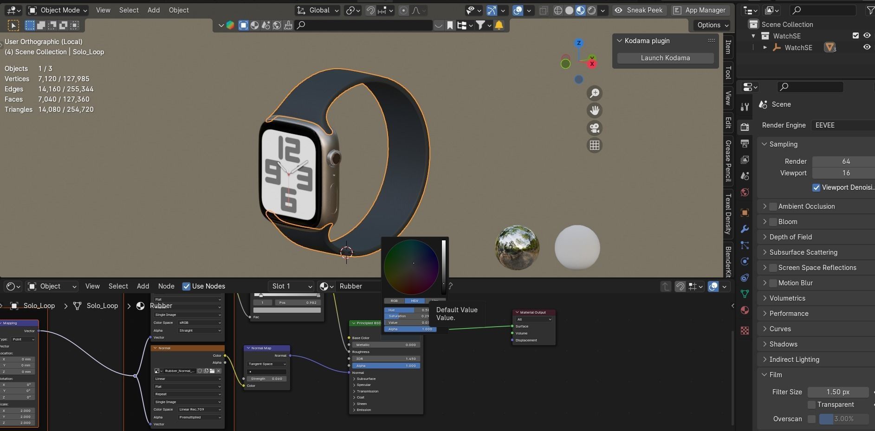Enable Screen Space Reflections checkbox
This screenshot has width=875, height=431.
pyautogui.click(x=773, y=268)
